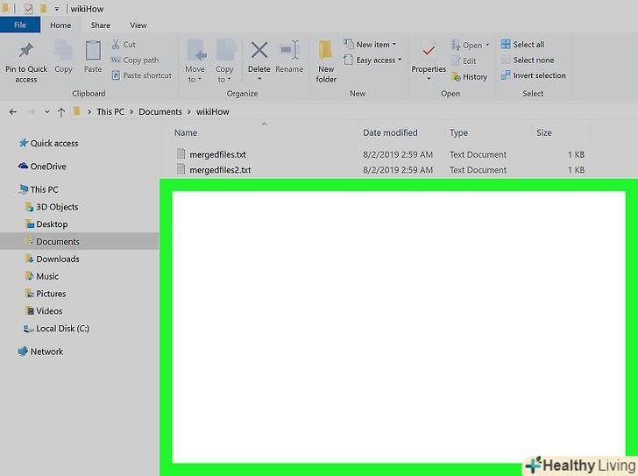Open the Copy to dropdown
The height and width of the screenshot is (476, 638).
coord(224,61)
